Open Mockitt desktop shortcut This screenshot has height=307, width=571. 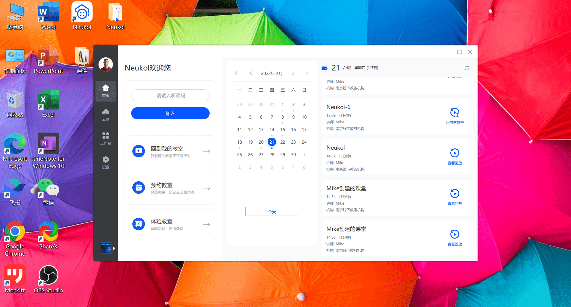point(15,279)
